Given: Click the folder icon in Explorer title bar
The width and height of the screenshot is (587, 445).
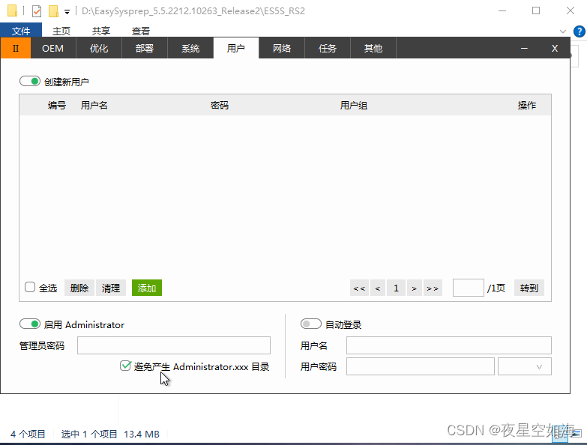Looking at the screenshot, I should pyautogui.click(x=12, y=10).
